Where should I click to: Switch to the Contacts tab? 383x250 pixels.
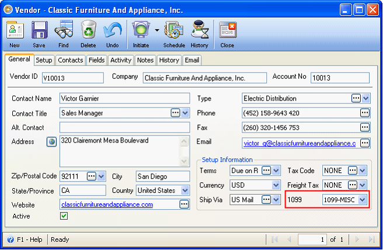coord(70,60)
